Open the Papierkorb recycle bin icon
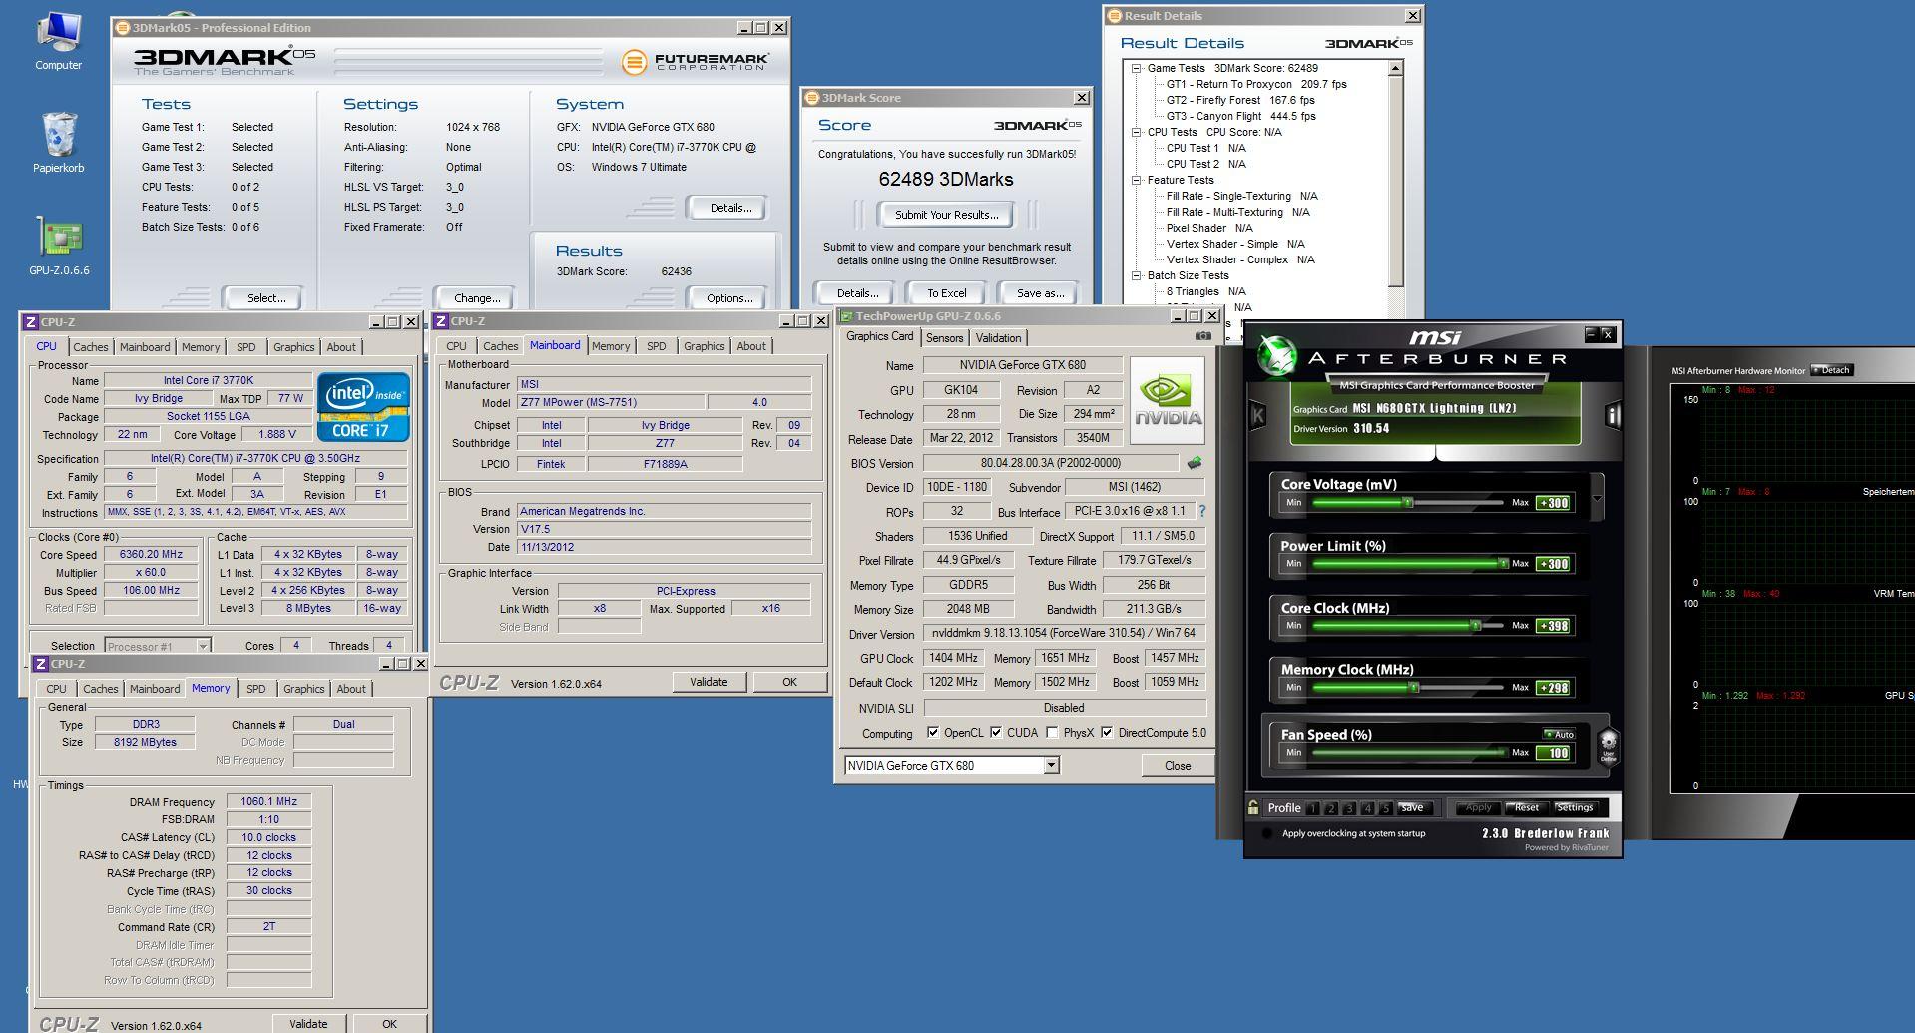 (59, 142)
